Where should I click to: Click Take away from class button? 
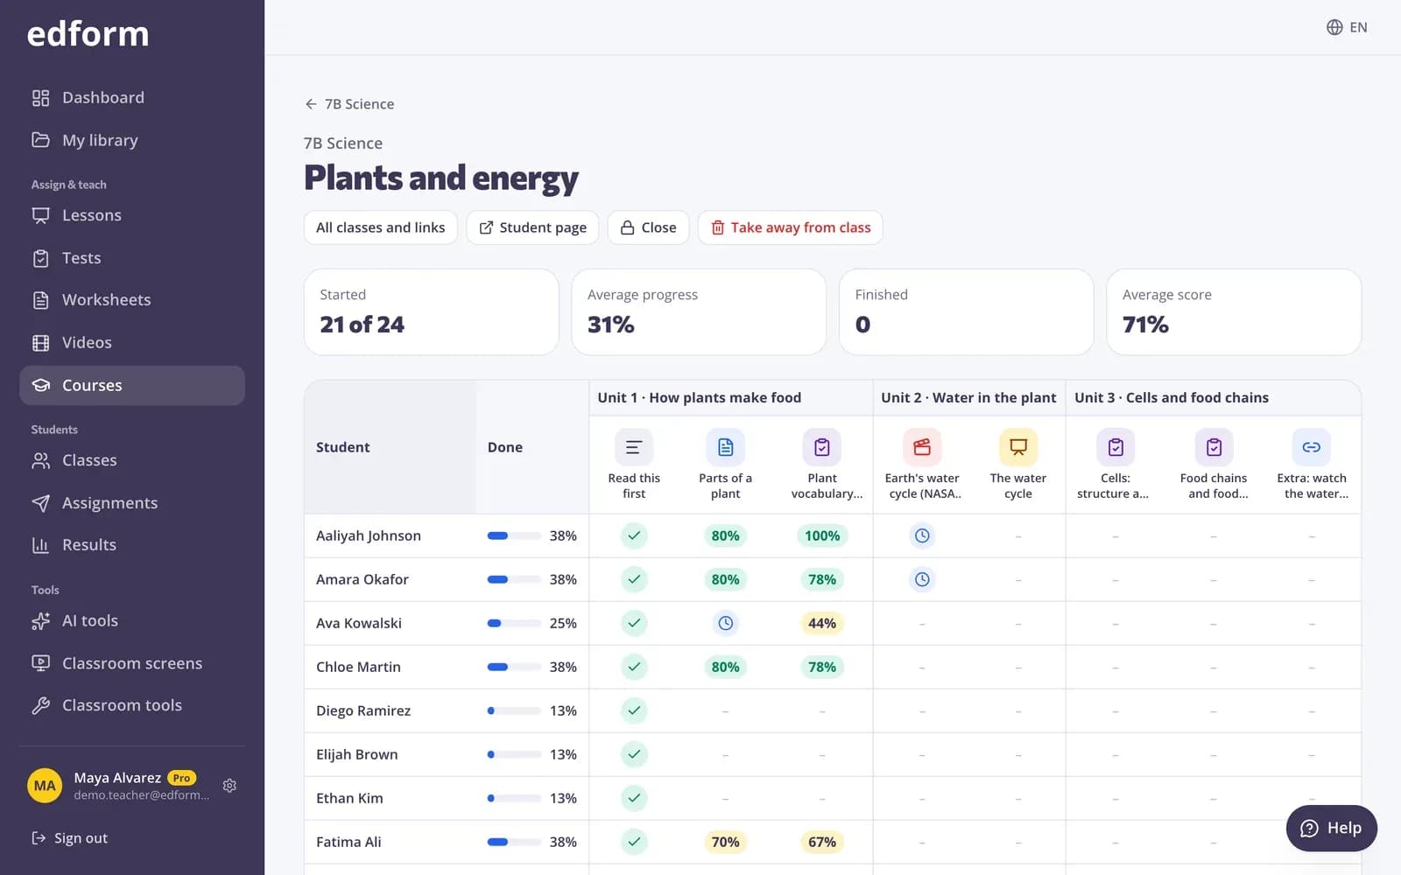point(791,227)
